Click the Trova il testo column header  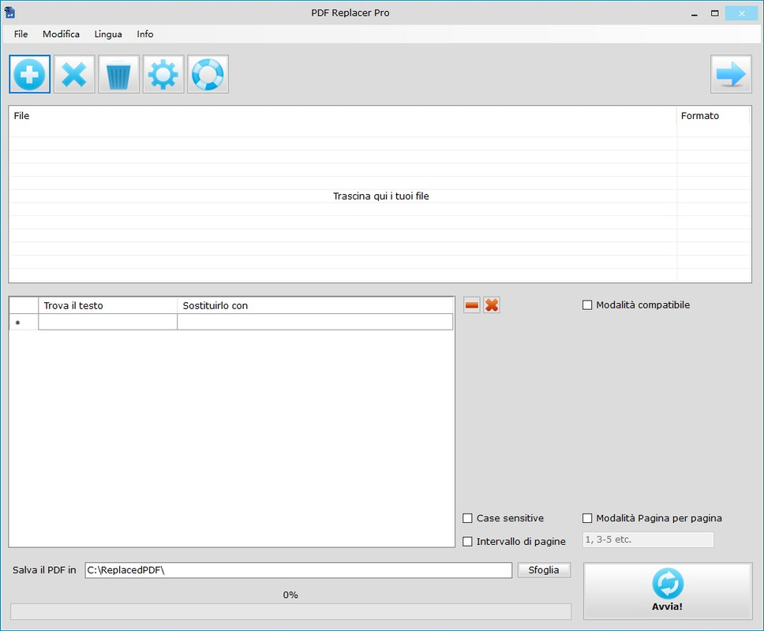tap(107, 306)
